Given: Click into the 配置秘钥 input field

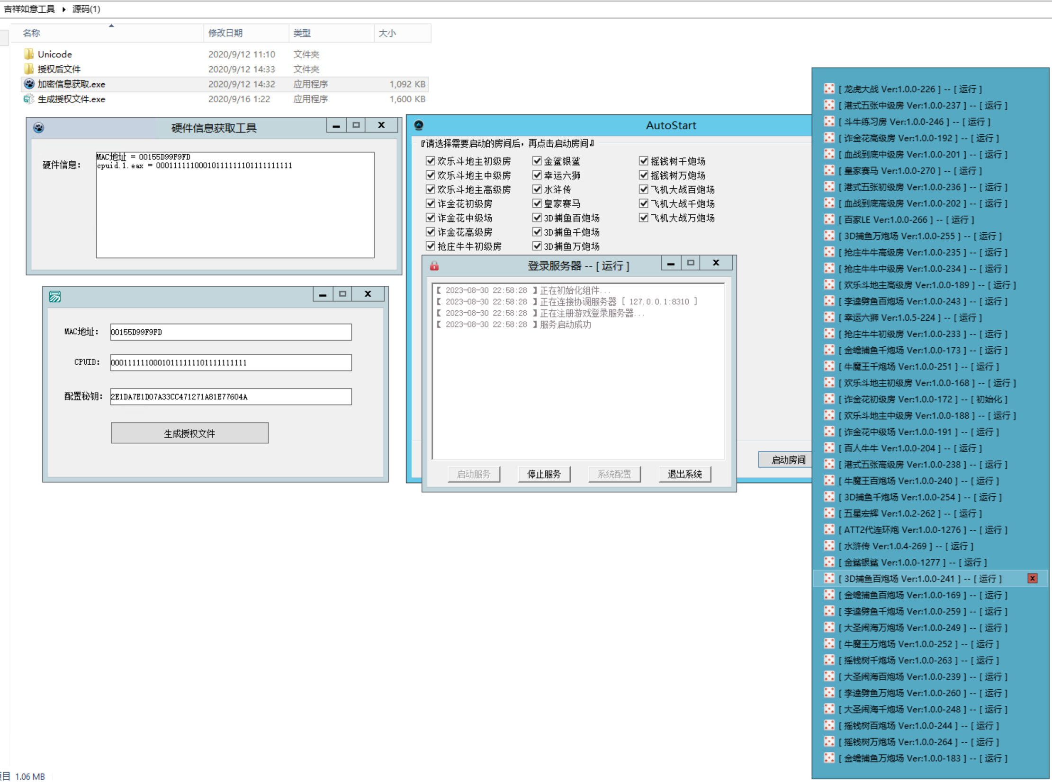Looking at the screenshot, I should pyautogui.click(x=231, y=397).
